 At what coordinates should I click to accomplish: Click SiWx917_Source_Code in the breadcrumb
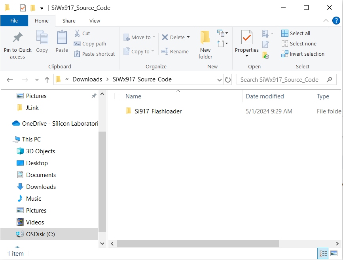pyautogui.click(x=142, y=79)
